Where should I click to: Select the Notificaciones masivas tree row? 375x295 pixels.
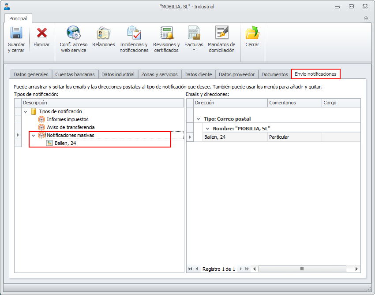pos(71,135)
